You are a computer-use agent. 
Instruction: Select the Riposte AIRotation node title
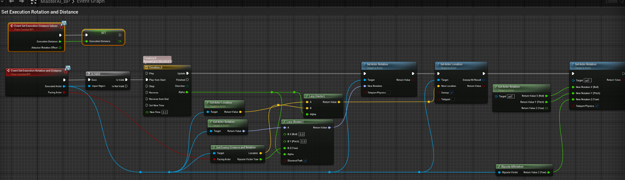click(512, 167)
